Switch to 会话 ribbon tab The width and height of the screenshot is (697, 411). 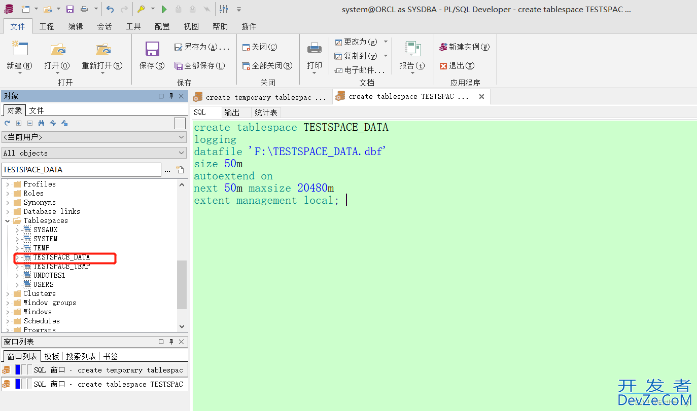click(104, 26)
